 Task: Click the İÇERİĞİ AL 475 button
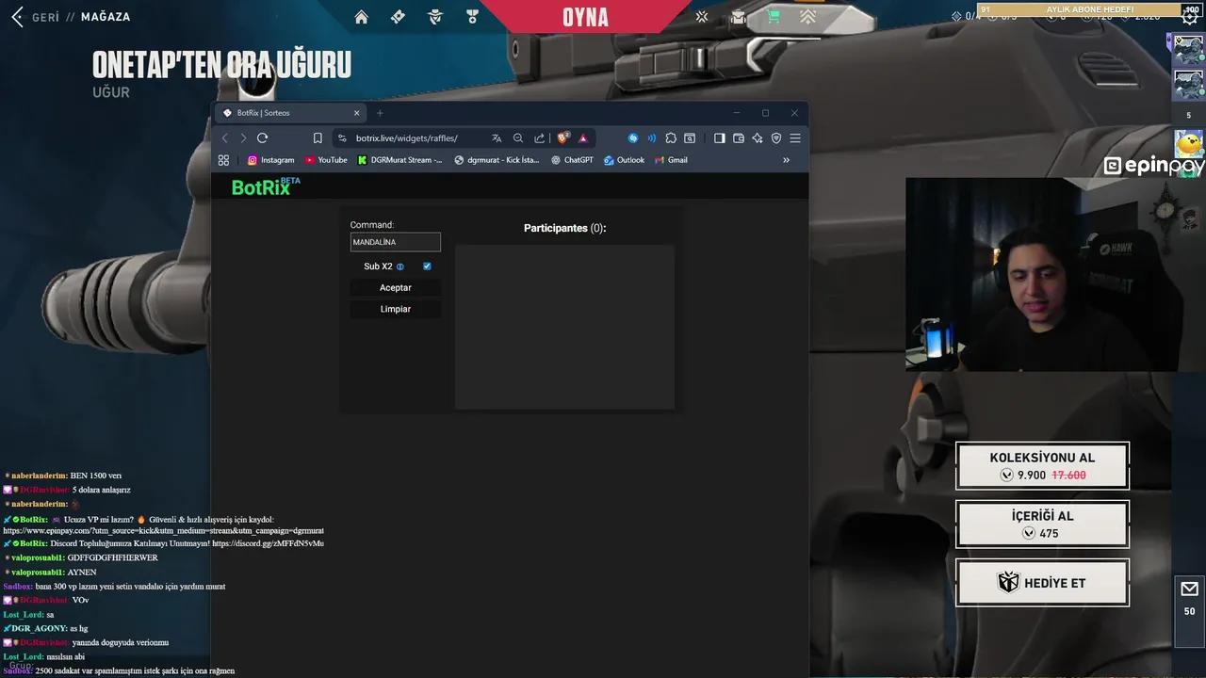click(x=1042, y=525)
